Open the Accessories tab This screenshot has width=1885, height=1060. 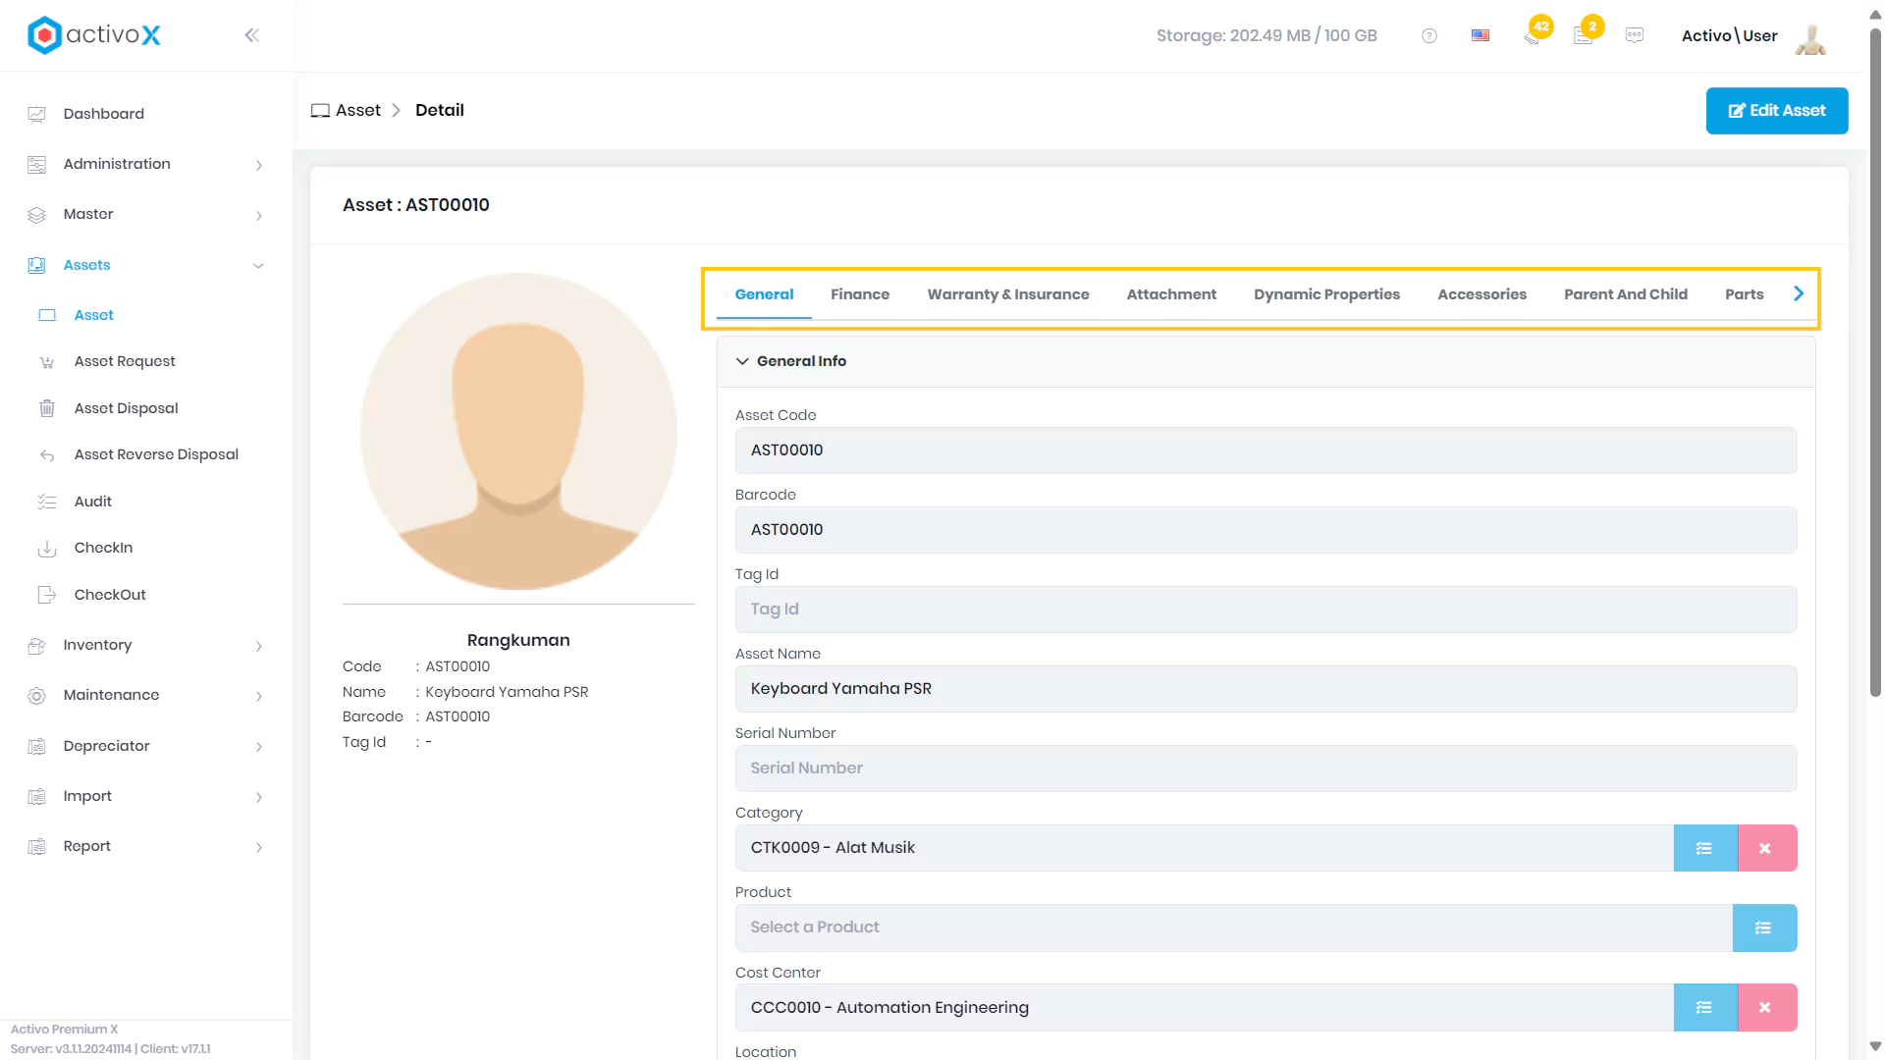(x=1481, y=294)
